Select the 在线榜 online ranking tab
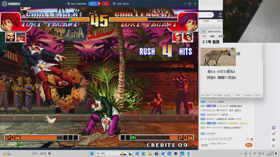The image size is (280, 157). pyautogui.click(x=206, y=21)
